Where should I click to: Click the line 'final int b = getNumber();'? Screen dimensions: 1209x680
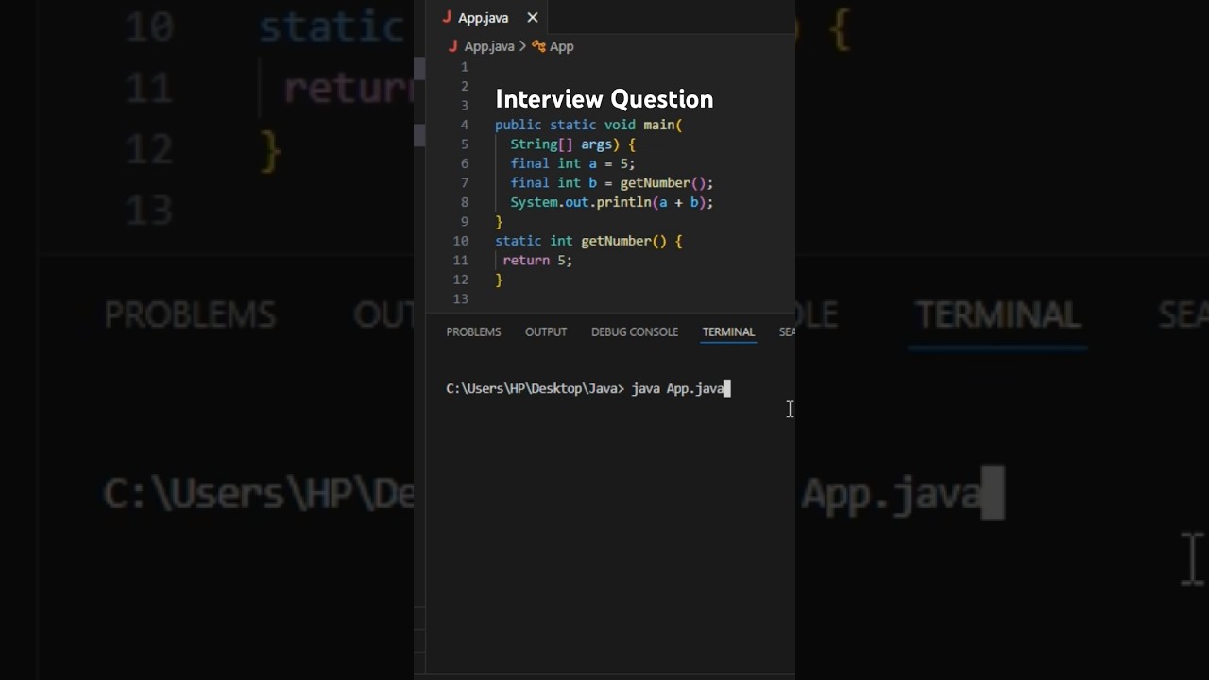pyautogui.click(x=612, y=183)
